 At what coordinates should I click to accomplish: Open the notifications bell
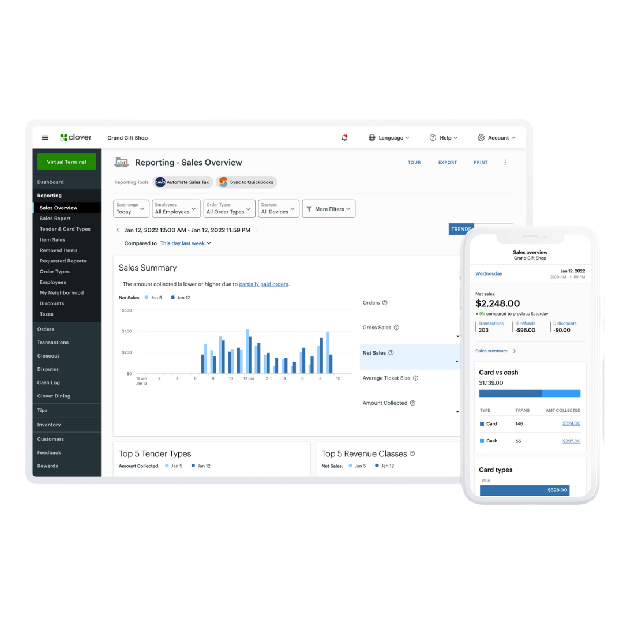344,137
